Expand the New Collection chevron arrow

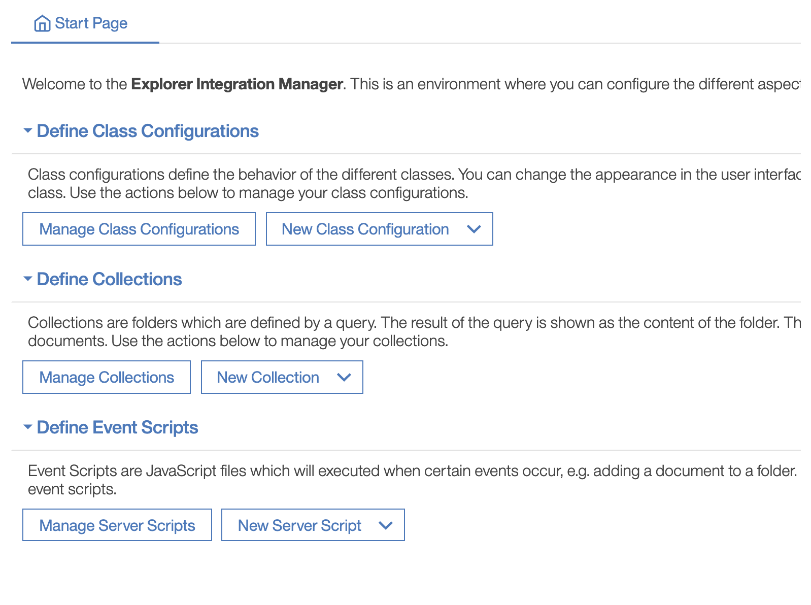344,378
